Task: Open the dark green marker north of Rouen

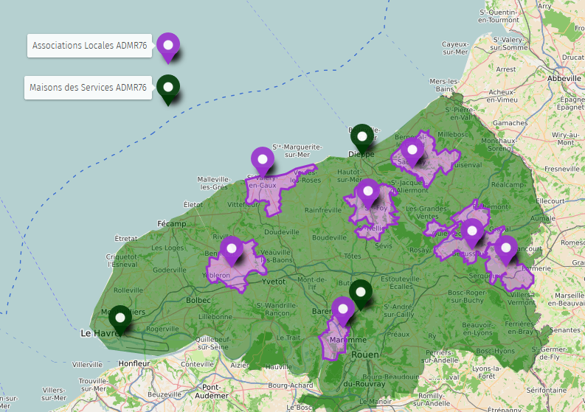Action: [x=361, y=293]
